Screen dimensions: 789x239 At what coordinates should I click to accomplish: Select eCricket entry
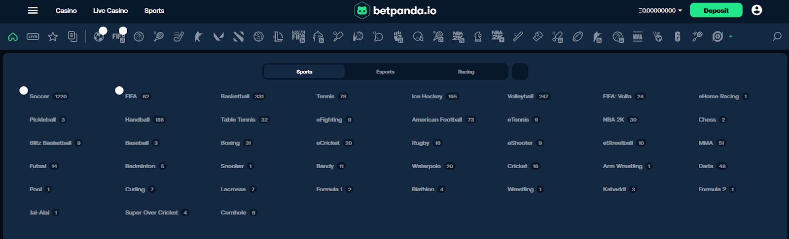335,143
